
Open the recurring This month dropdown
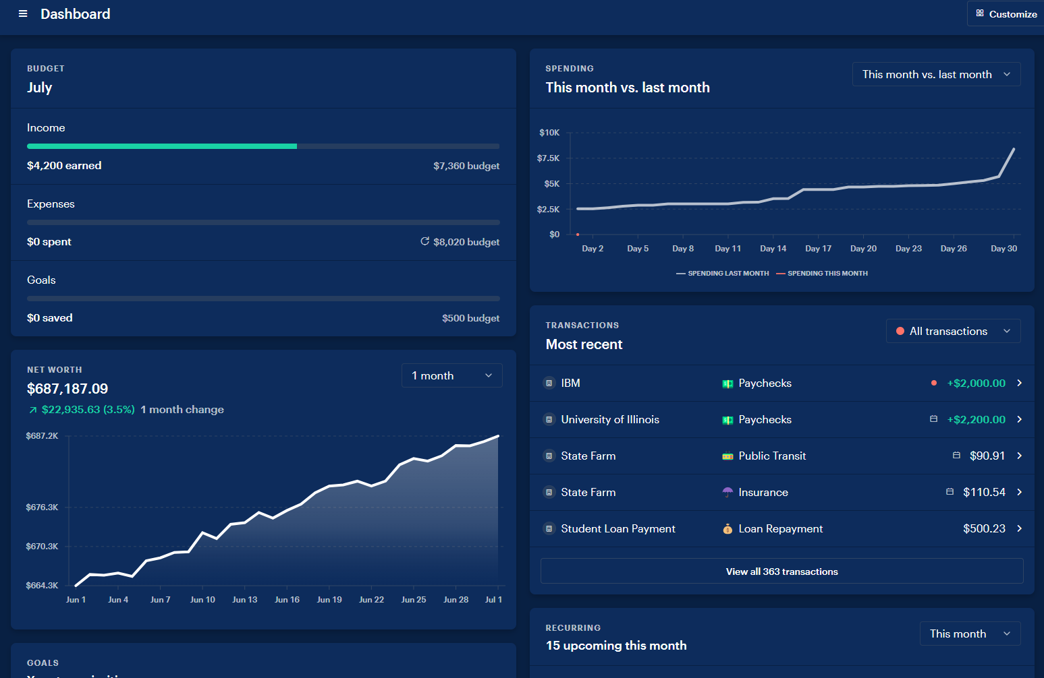(970, 634)
